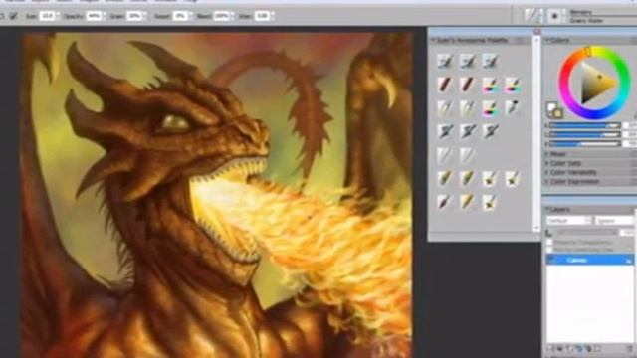Select second faded white brush in fifth row
This screenshot has width=637, height=358.
467,155
